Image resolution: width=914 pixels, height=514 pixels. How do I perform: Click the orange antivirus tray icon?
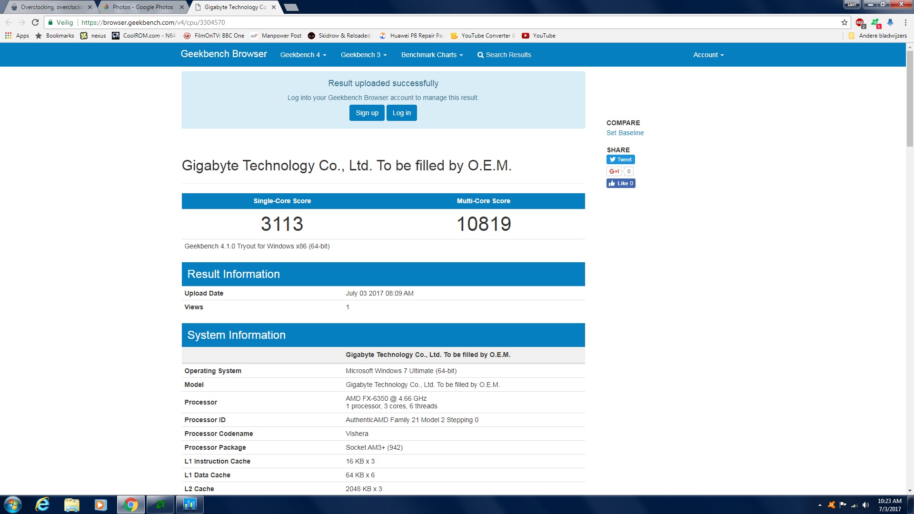click(x=832, y=505)
